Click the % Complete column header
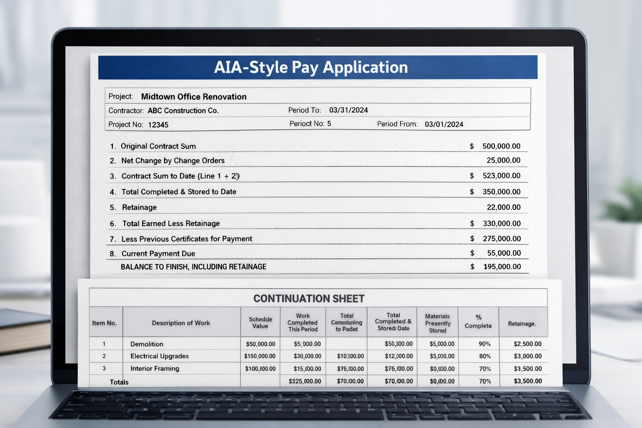The height and width of the screenshot is (428, 642). click(x=478, y=322)
